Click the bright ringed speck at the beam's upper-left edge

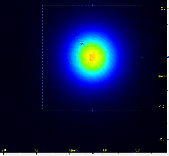[x=82, y=44]
